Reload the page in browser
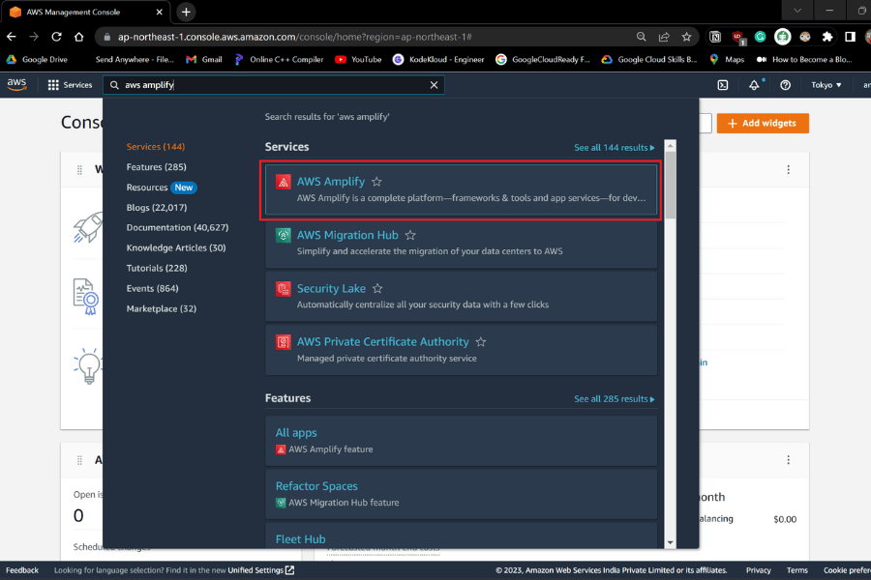871x580 pixels. tap(57, 37)
